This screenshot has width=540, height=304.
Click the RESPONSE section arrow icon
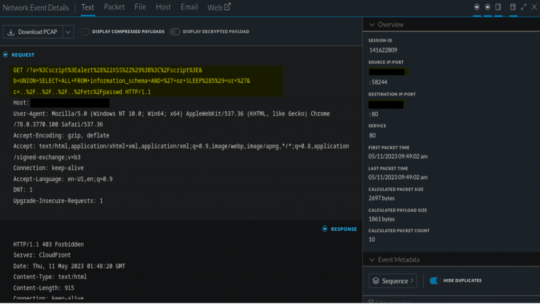pyautogui.click(x=325, y=229)
